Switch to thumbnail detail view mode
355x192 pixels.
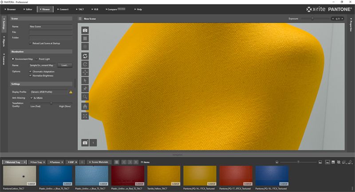pyautogui.click(x=333, y=162)
